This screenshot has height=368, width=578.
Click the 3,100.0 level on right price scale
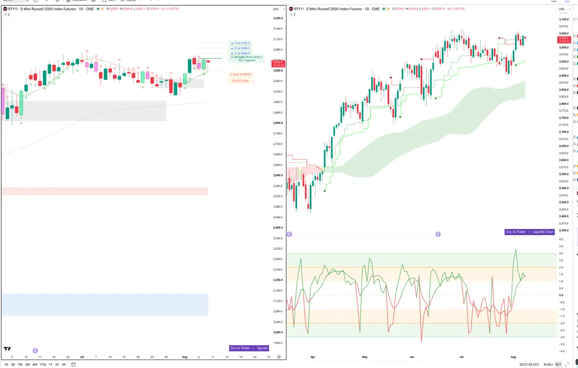tap(563, 19)
